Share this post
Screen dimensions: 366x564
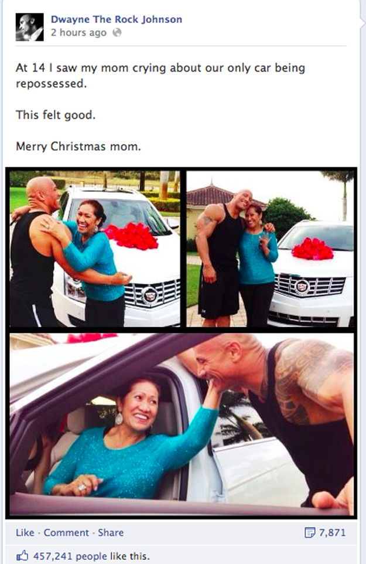coord(111,533)
